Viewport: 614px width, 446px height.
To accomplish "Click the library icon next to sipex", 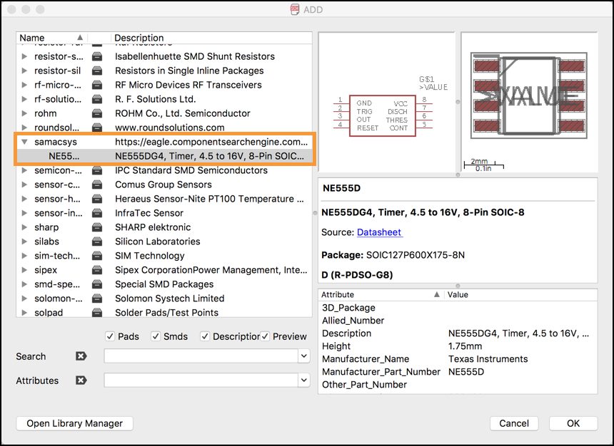I will (x=98, y=270).
